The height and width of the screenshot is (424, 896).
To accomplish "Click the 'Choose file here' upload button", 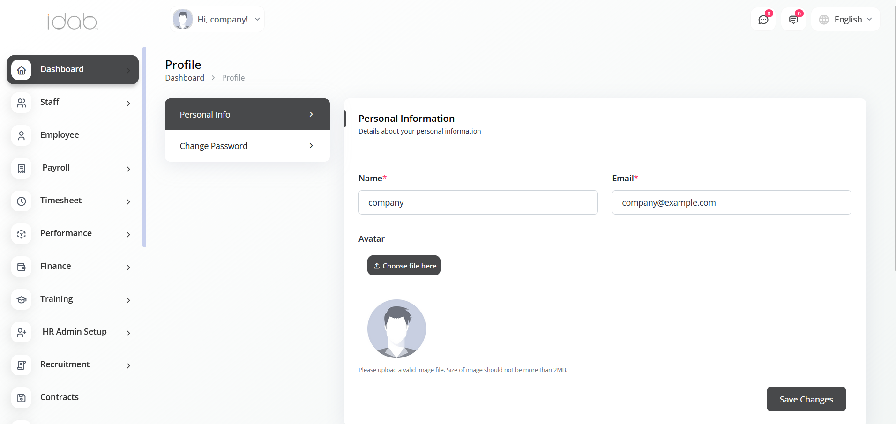I will click(x=404, y=266).
